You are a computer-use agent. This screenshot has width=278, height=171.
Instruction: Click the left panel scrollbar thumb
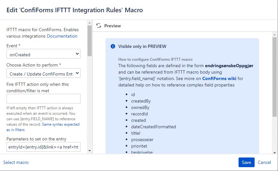point(89,41)
